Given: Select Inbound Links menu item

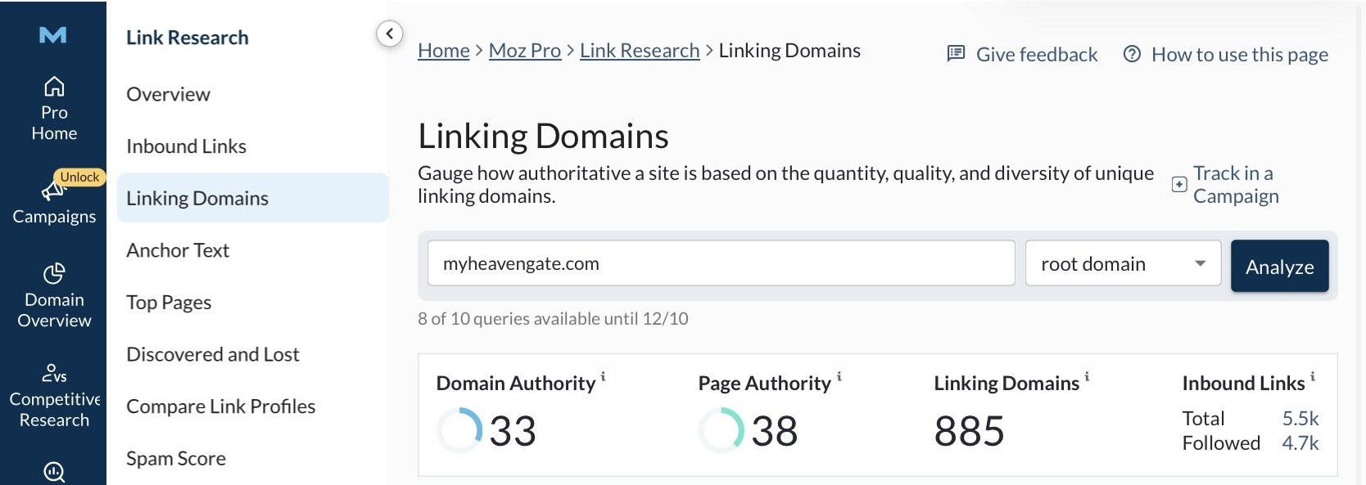Looking at the screenshot, I should 186,146.
